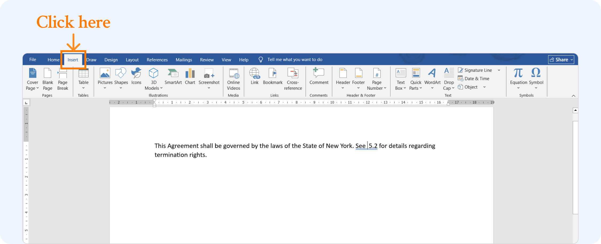Add a Blank Page
The image size is (601, 244).
pos(48,79)
